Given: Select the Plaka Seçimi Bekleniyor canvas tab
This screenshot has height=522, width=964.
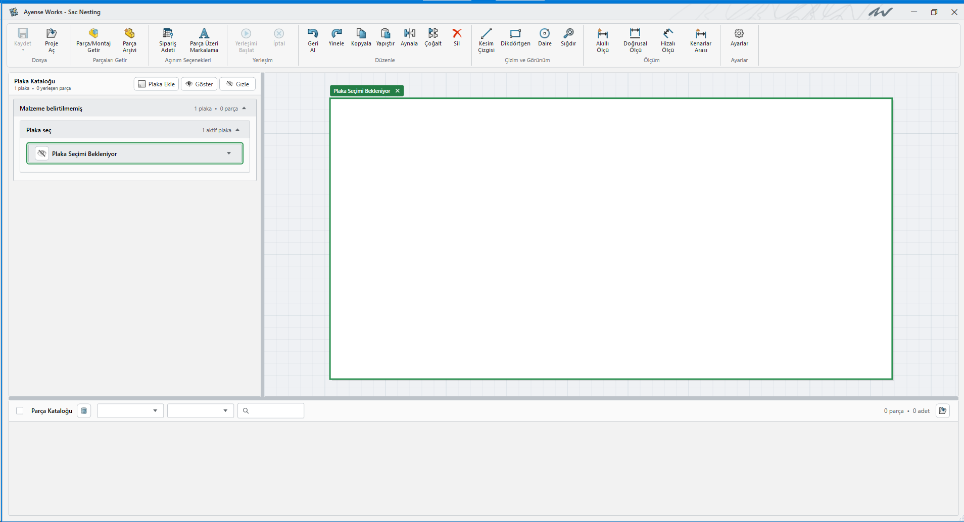Looking at the screenshot, I should pyautogui.click(x=362, y=91).
